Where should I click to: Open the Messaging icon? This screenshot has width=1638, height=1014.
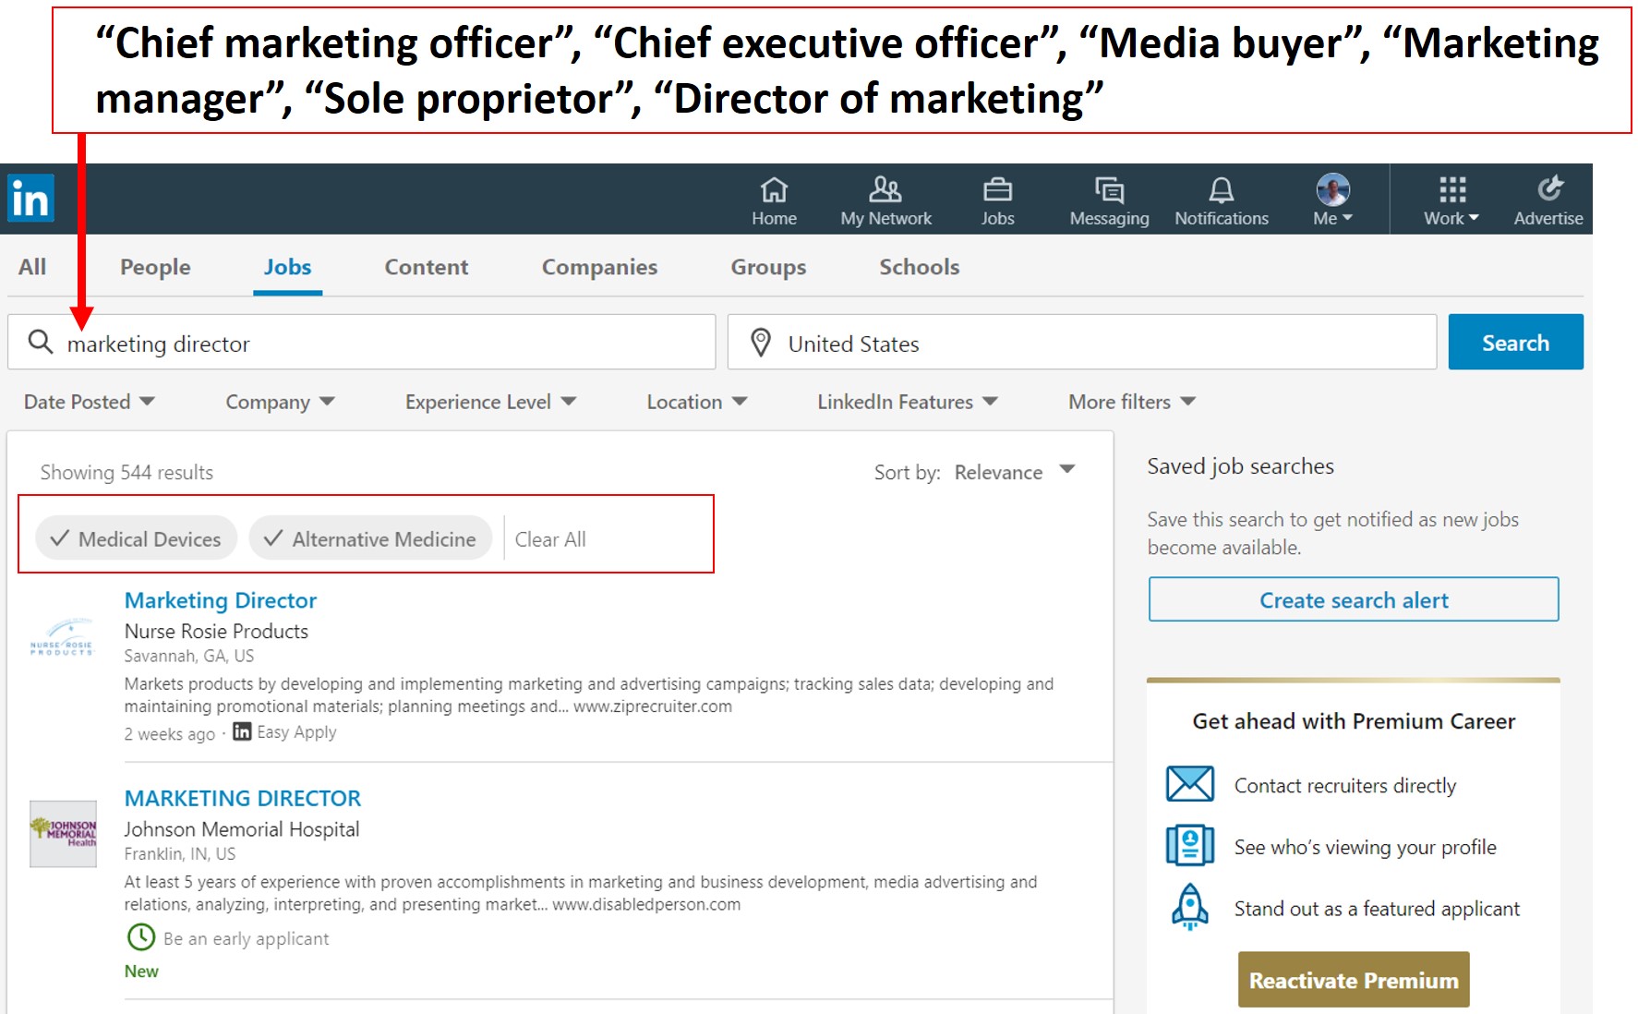(1109, 189)
